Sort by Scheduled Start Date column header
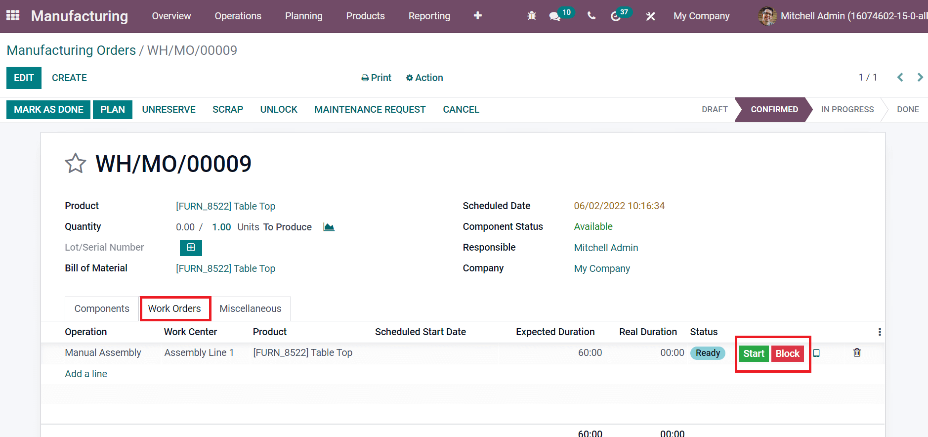 point(421,332)
